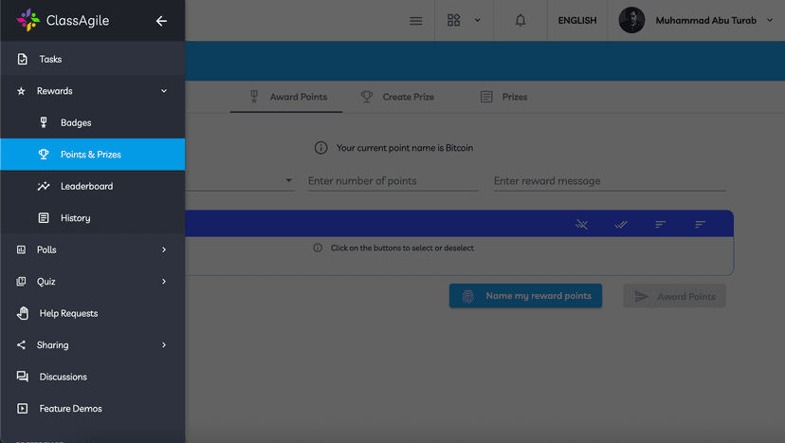Click the user profile avatar picture
Viewport: 785px width, 443px height.
pos(631,21)
